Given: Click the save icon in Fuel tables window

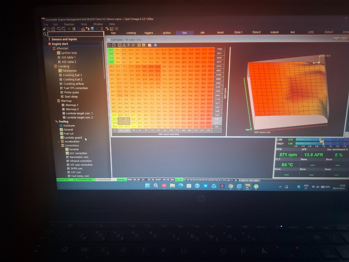Looking at the screenshot, I should (x=114, y=45).
